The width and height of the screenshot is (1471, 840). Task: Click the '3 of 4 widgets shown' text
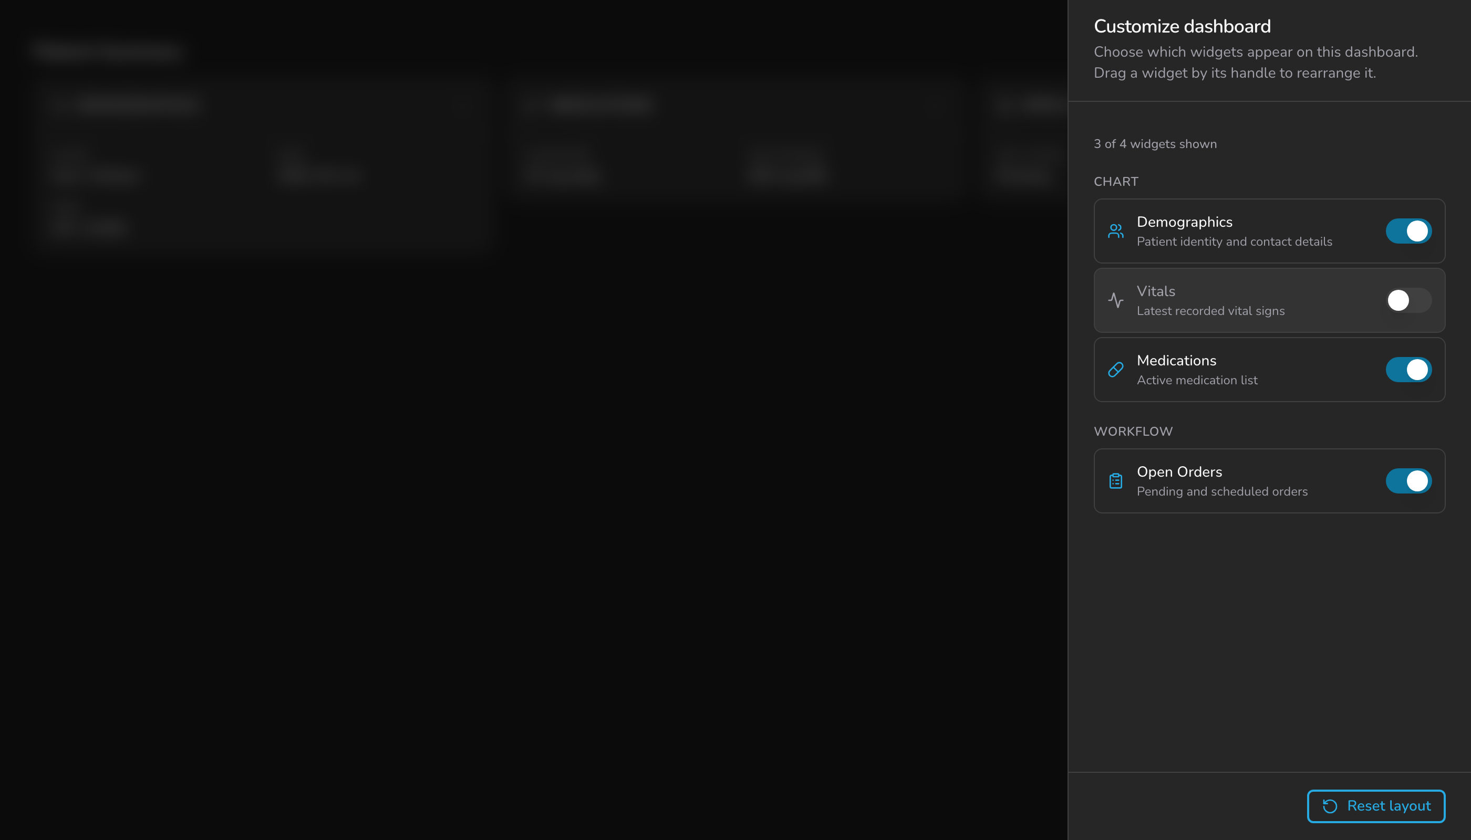click(1155, 144)
